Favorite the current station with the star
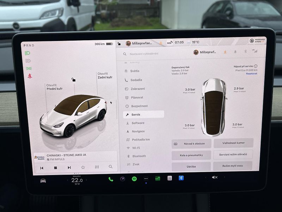Image resolution: width=282 pixels, height=212 pixels. tap(83, 167)
